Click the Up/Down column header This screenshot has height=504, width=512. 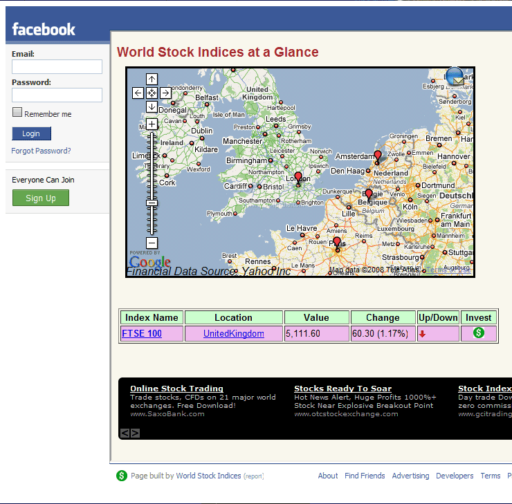(438, 317)
